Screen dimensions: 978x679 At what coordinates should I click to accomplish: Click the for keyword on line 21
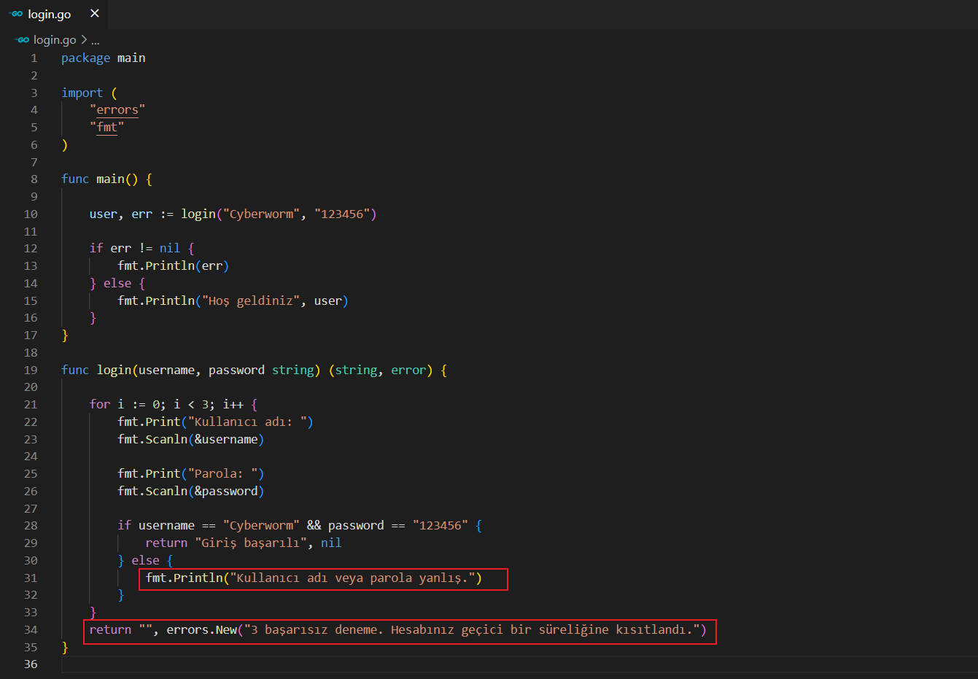100,405
